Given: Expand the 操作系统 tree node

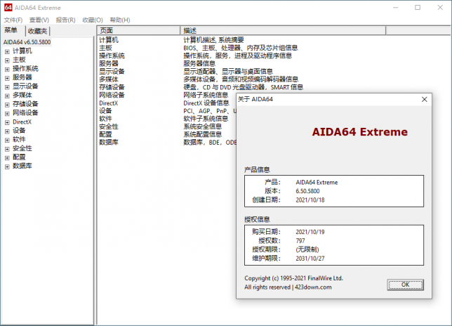Looking at the screenshot, I should 7,70.
